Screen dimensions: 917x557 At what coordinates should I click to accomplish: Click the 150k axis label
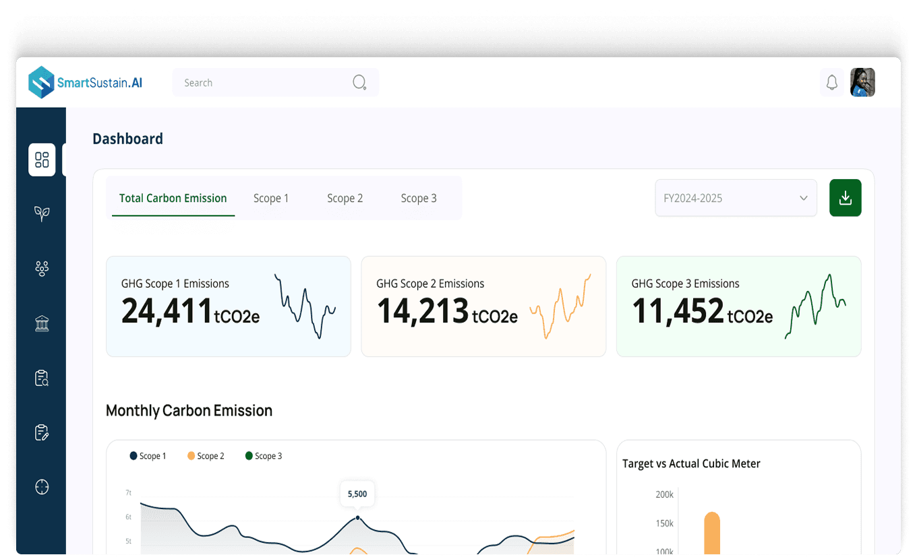pos(664,523)
